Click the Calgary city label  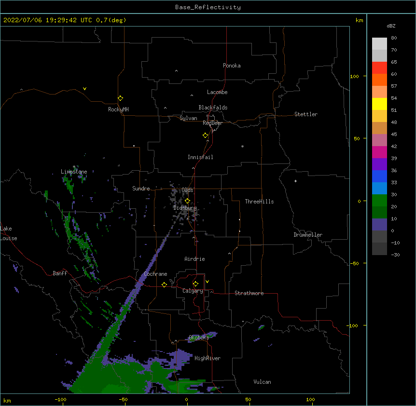(x=193, y=291)
